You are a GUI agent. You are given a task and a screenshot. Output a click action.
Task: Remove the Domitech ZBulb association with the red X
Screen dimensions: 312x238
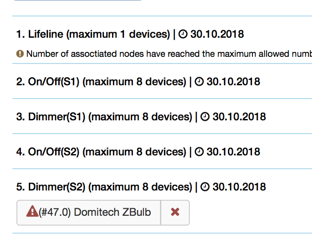click(175, 213)
